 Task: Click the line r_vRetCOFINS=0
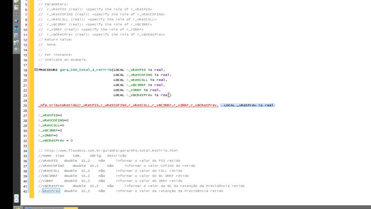[53, 120]
